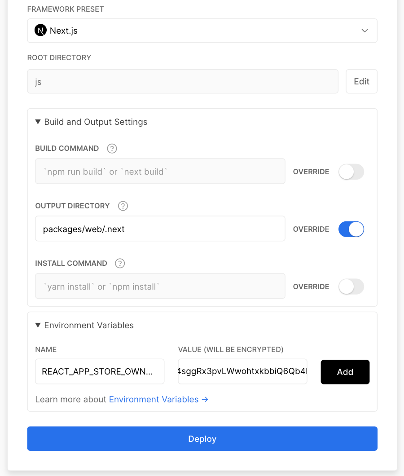The width and height of the screenshot is (404, 476).
Task: Enable the Build Command override toggle
Action: click(351, 172)
